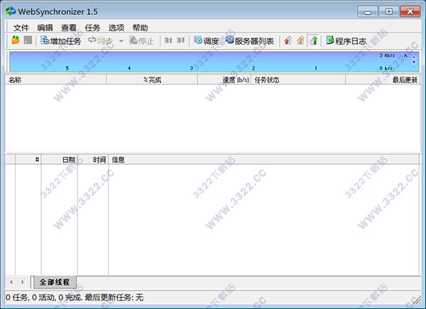This screenshot has height=309, width=426.
Task: Click the move task down icon
Action: [180, 40]
